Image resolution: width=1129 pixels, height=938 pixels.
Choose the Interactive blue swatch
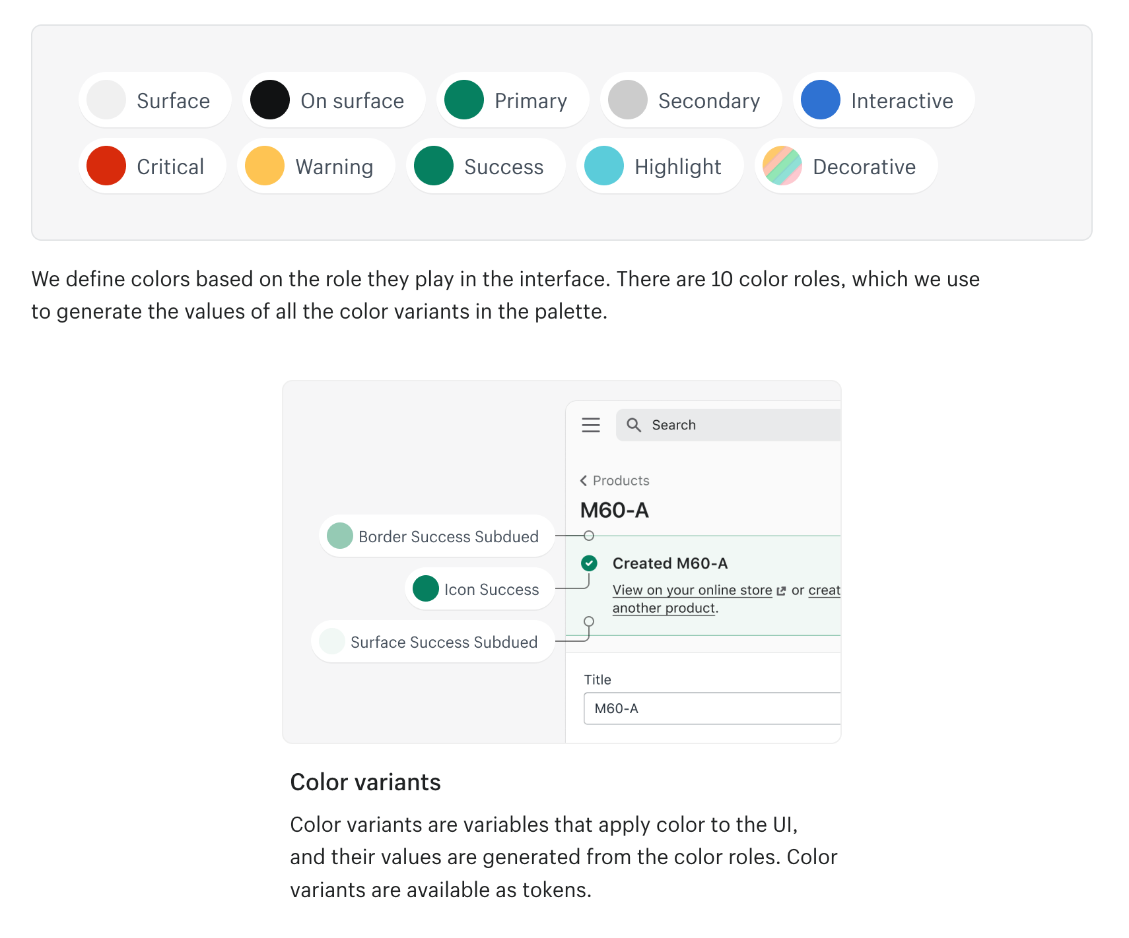coord(821,100)
